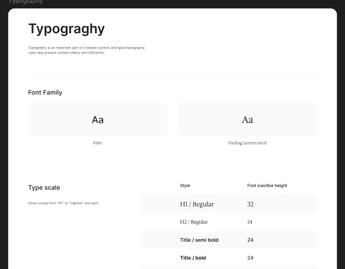The height and width of the screenshot is (269, 345).
Task: Select the 'H1 / Regular' style row
Action: tap(229, 204)
